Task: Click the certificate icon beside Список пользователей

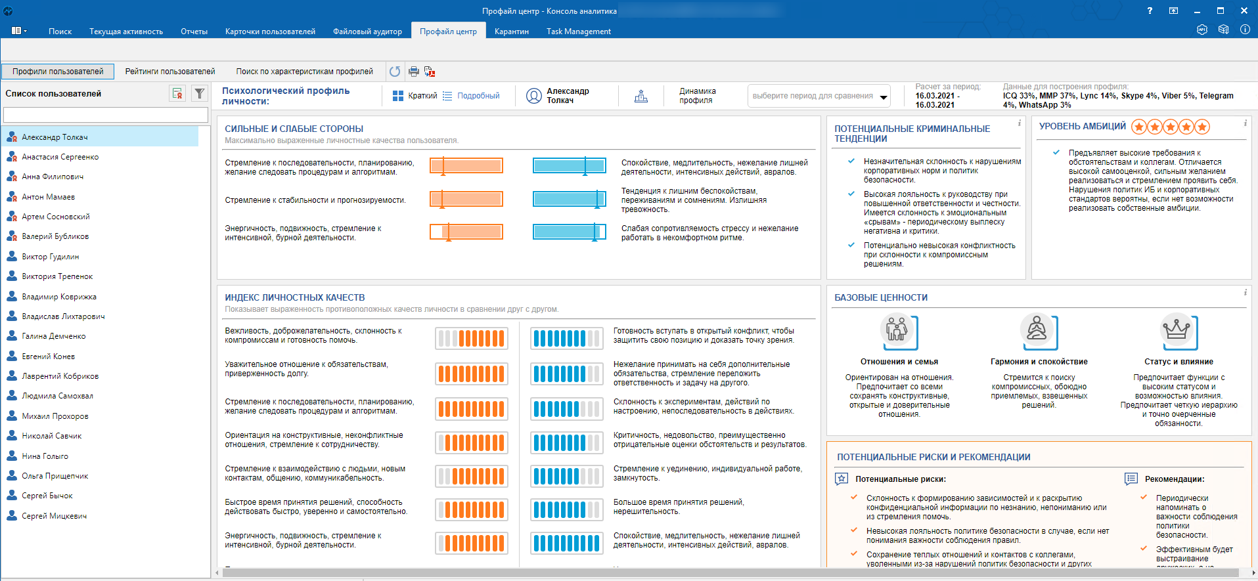Action: coord(177,93)
